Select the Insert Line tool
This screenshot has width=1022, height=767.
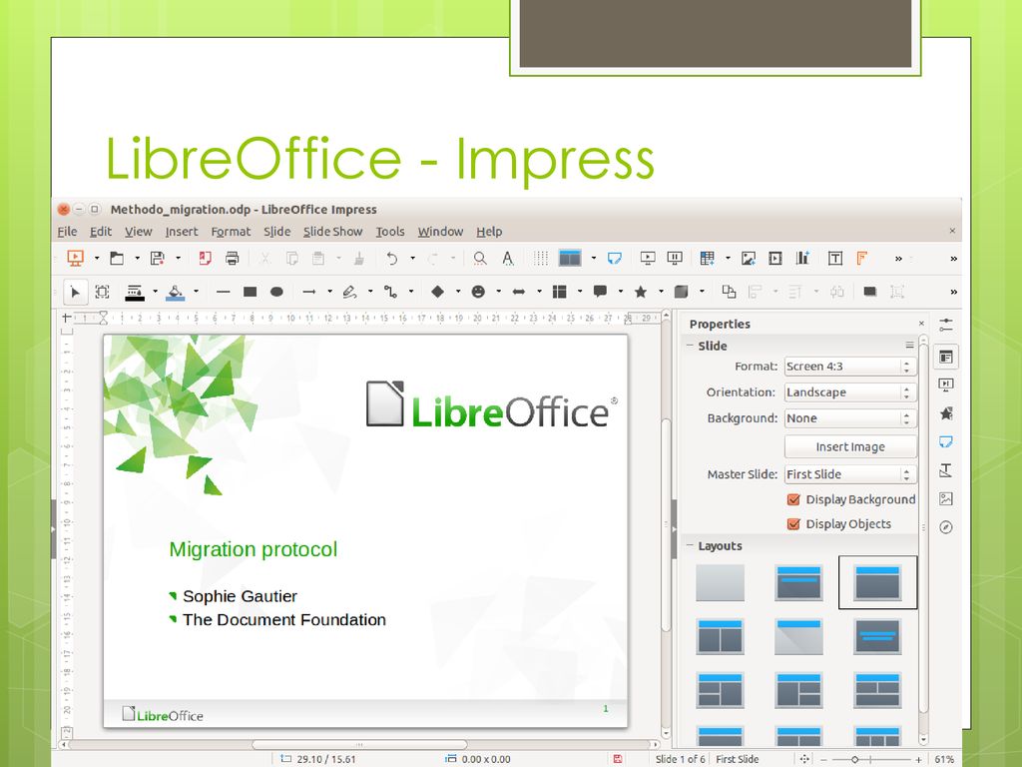click(x=223, y=292)
